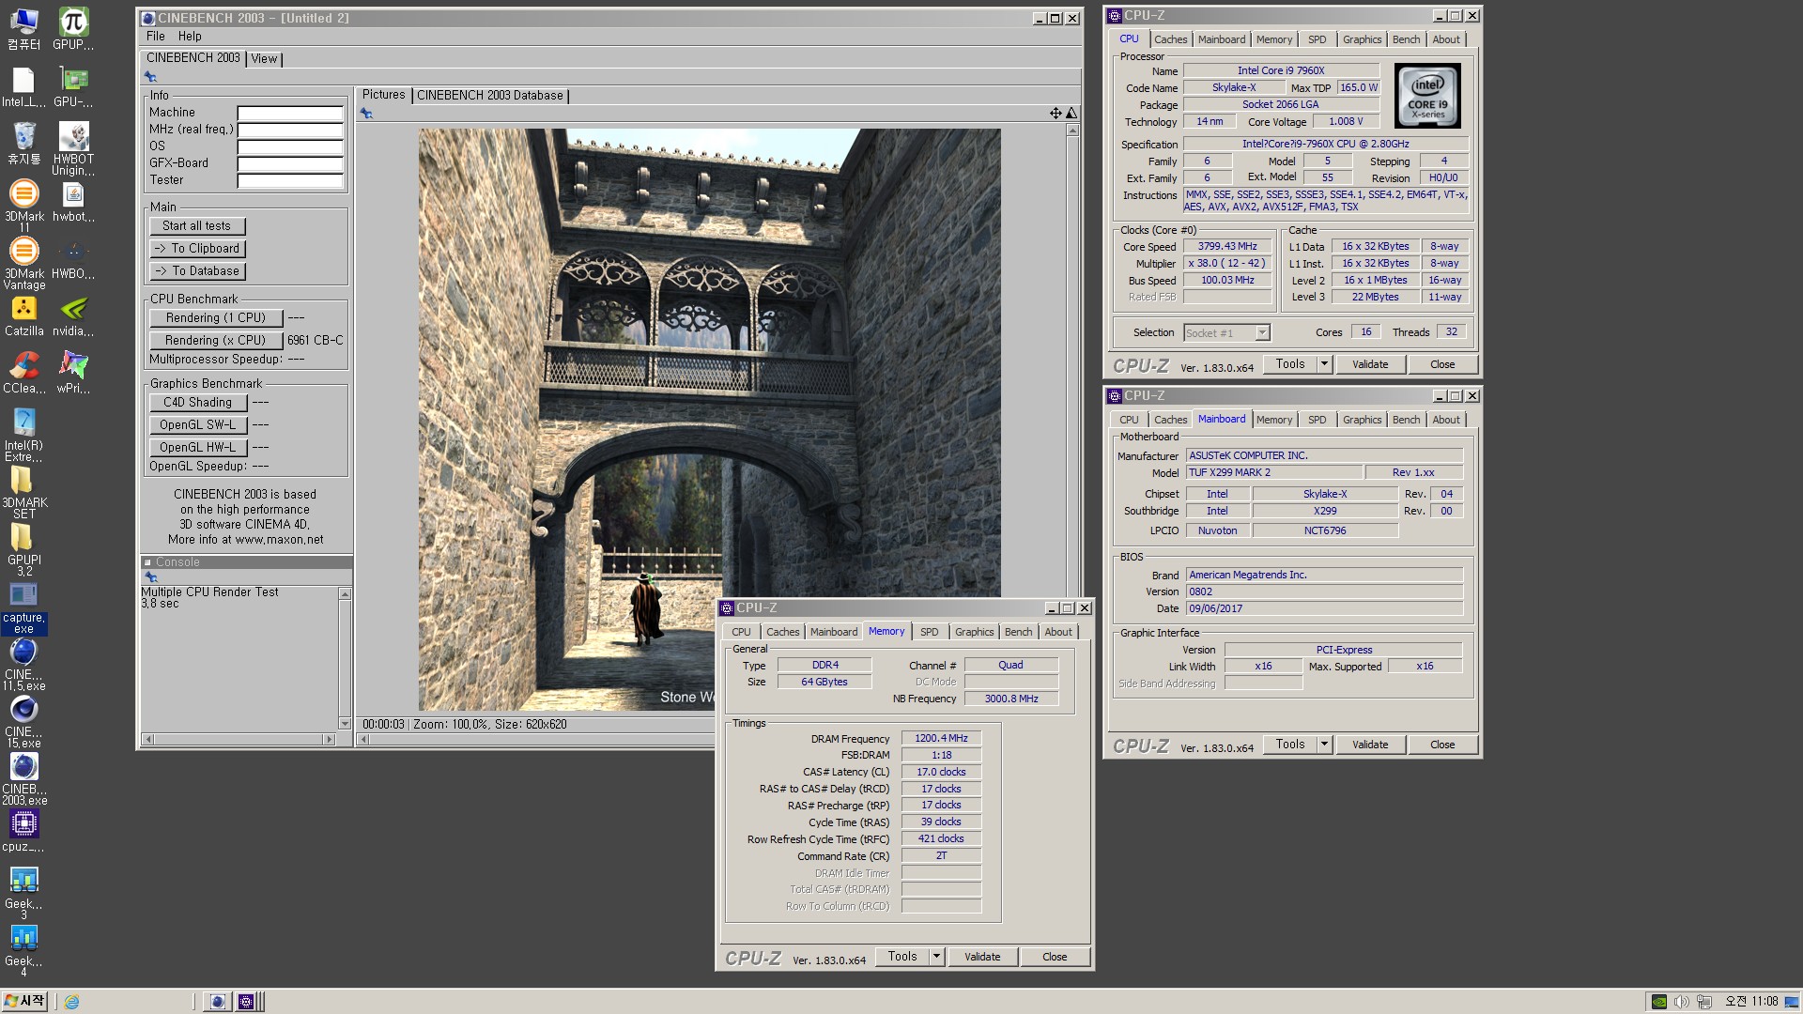The width and height of the screenshot is (1803, 1014).
Task: Click Close button in Mainboard CPU-Z window
Action: click(1442, 745)
